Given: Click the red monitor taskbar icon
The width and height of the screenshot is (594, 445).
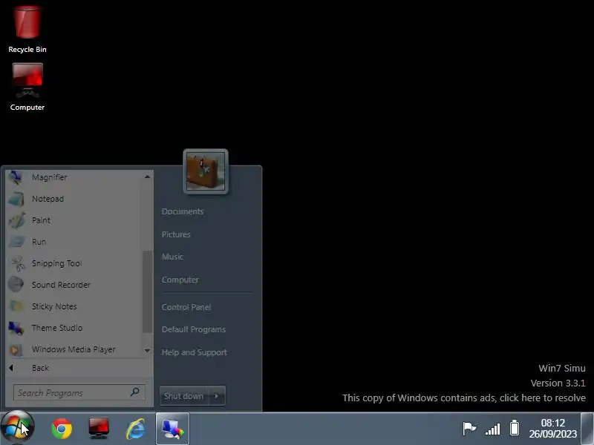Looking at the screenshot, I should coord(99,429).
